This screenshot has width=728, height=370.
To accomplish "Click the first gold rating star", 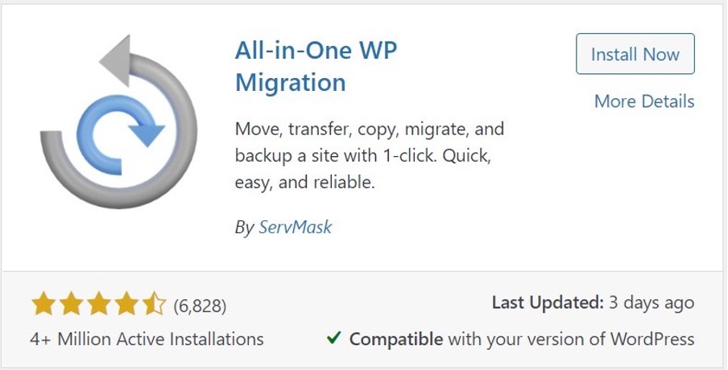I will [x=43, y=305].
